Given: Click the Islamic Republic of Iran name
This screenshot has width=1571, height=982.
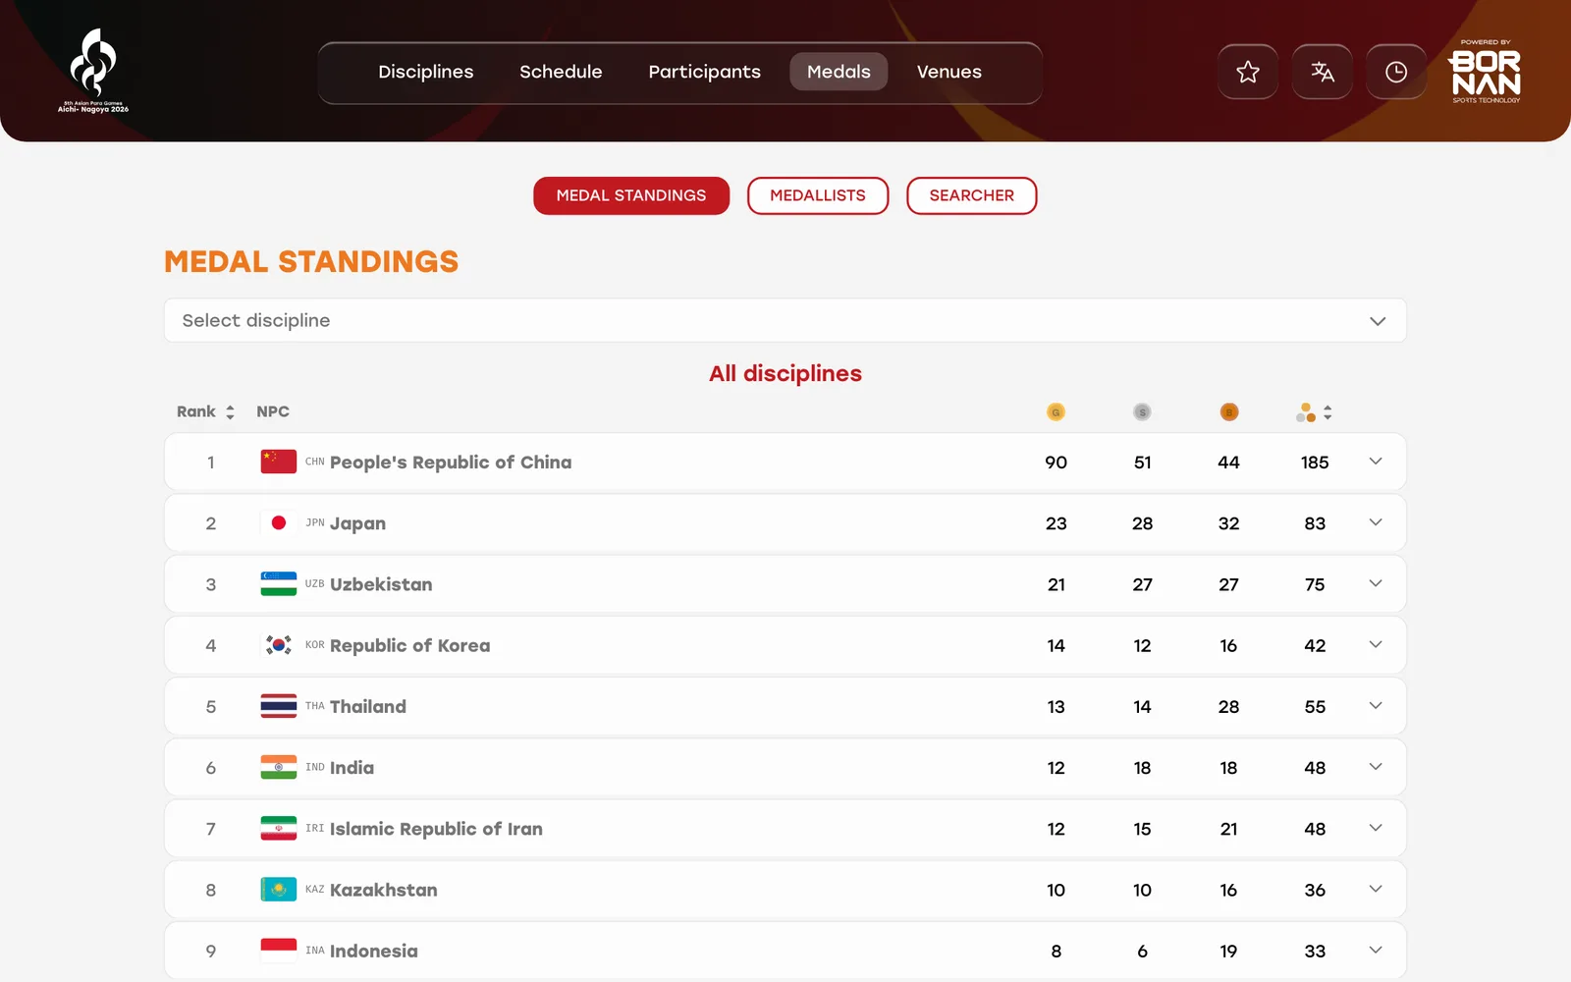Looking at the screenshot, I should pos(436,829).
